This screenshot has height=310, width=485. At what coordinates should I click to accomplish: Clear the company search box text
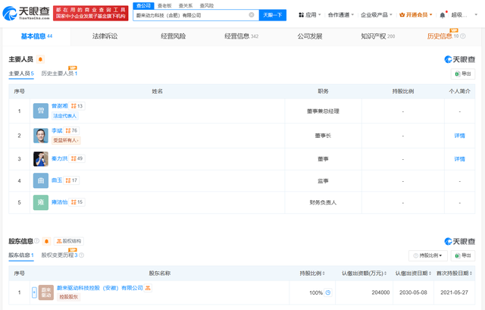pos(252,15)
